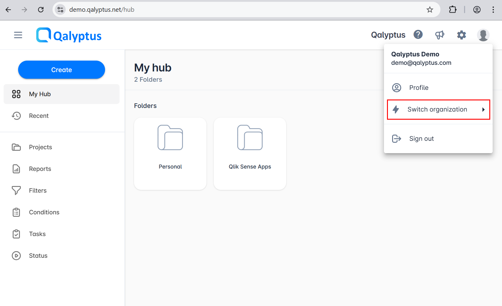
Task: Open the hamburger navigation menu
Action: [x=18, y=35]
